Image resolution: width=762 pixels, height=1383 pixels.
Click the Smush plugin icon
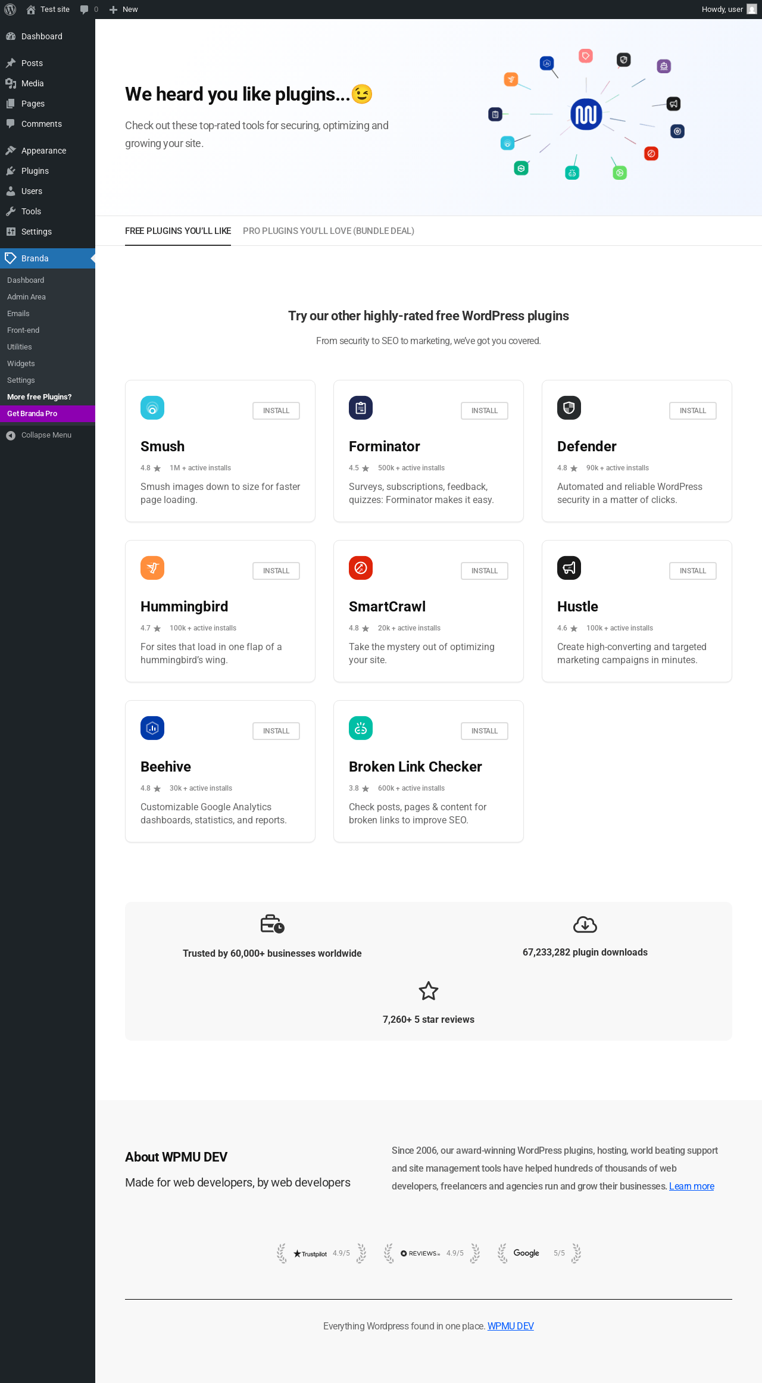pyautogui.click(x=152, y=408)
